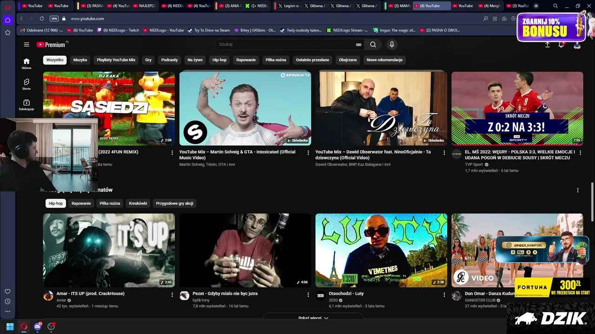
Task: Open more options for Otsochodzi - Luty
Action: (x=444, y=294)
